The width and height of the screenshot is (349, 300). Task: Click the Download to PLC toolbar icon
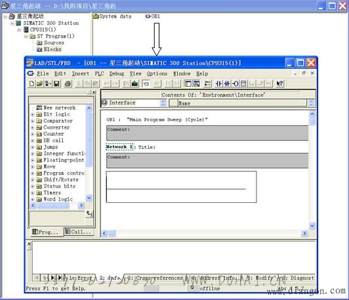tap(134, 83)
